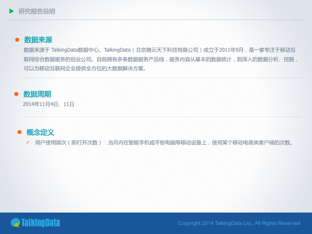This screenshot has height=234, width=312.
Task: Click the line 可以为移动互联网企业提供全方位的大数据解决方案
Action: coord(85,69)
